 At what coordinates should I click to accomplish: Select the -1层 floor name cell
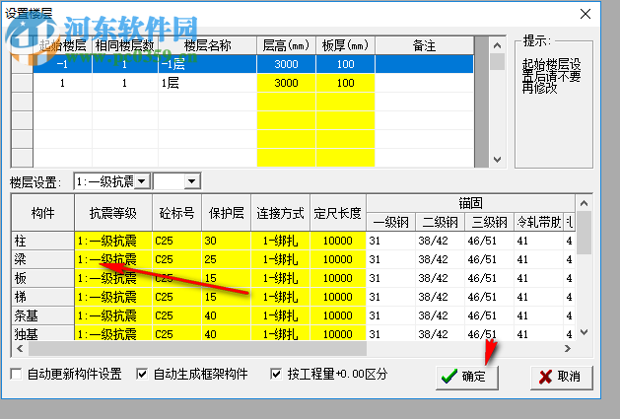coord(208,64)
